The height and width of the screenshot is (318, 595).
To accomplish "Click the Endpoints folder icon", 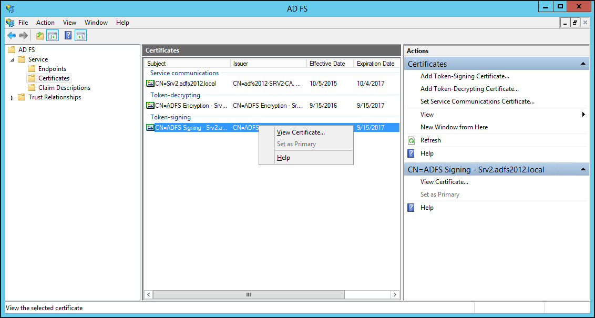I will pos(32,69).
